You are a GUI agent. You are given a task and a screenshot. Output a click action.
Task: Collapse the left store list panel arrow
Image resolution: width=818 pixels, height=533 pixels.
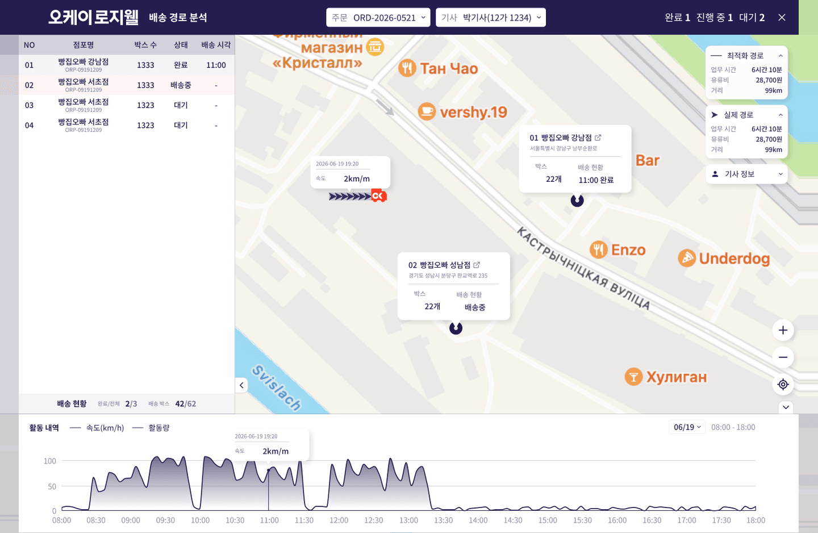241,385
